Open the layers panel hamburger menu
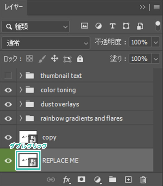The image size is (163, 186). 156,7
